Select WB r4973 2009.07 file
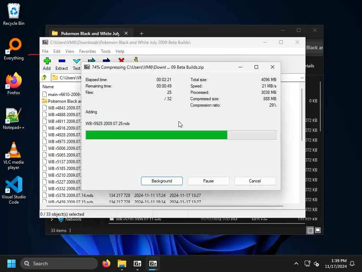The width and height of the screenshot is (362, 272). pyautogui.click(x=62, y=141)
